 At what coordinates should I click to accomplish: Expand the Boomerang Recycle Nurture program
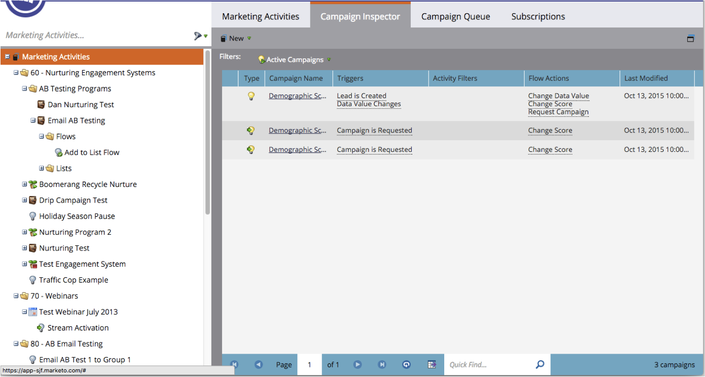(x=24, y=184)
